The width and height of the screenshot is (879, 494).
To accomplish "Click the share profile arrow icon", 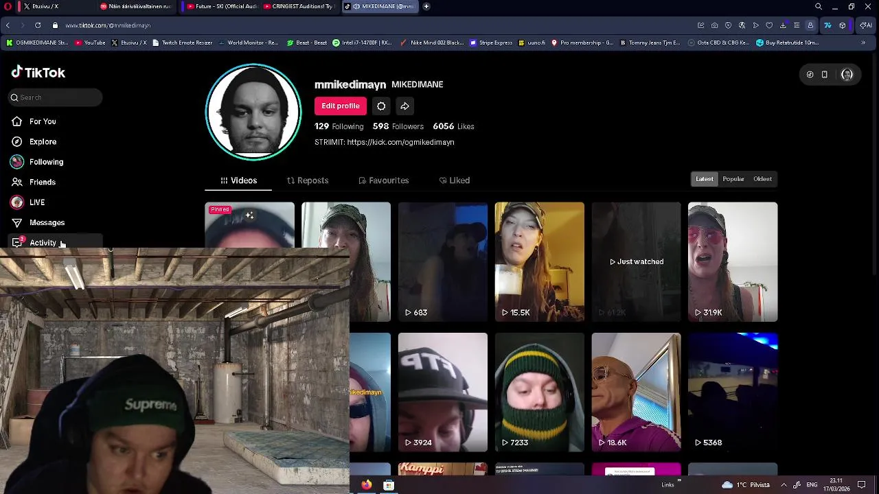I will tap(405, 106).
